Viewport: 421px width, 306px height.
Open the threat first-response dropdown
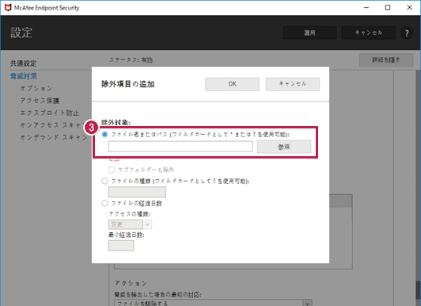click(213, 303)
